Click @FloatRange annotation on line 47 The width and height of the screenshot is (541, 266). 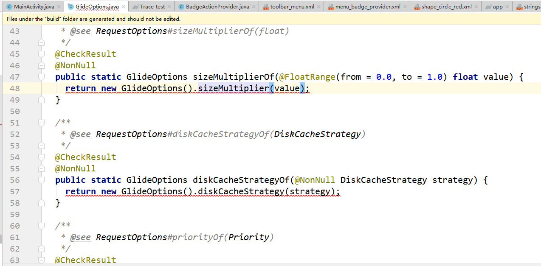(x=307, y=77)
